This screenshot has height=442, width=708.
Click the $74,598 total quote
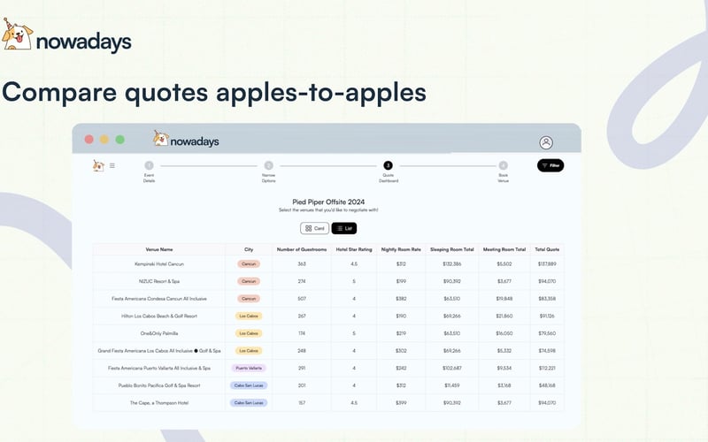(x=547, y=351)
